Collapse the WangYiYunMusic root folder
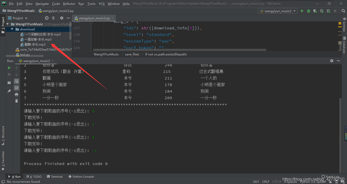Viewport: 347px width, 184px height. click(7, 24)
